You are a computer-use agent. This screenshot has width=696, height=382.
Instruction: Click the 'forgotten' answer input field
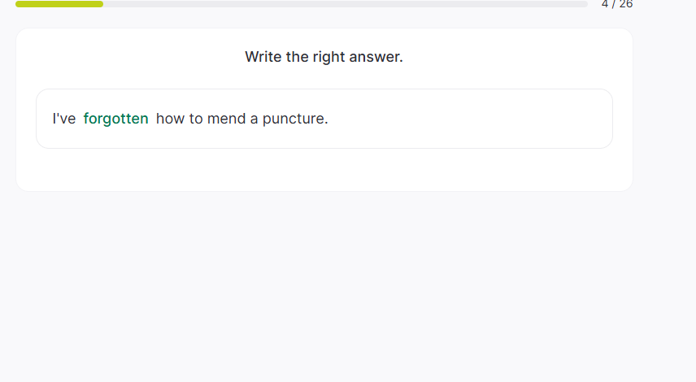(x=115, y=119)
